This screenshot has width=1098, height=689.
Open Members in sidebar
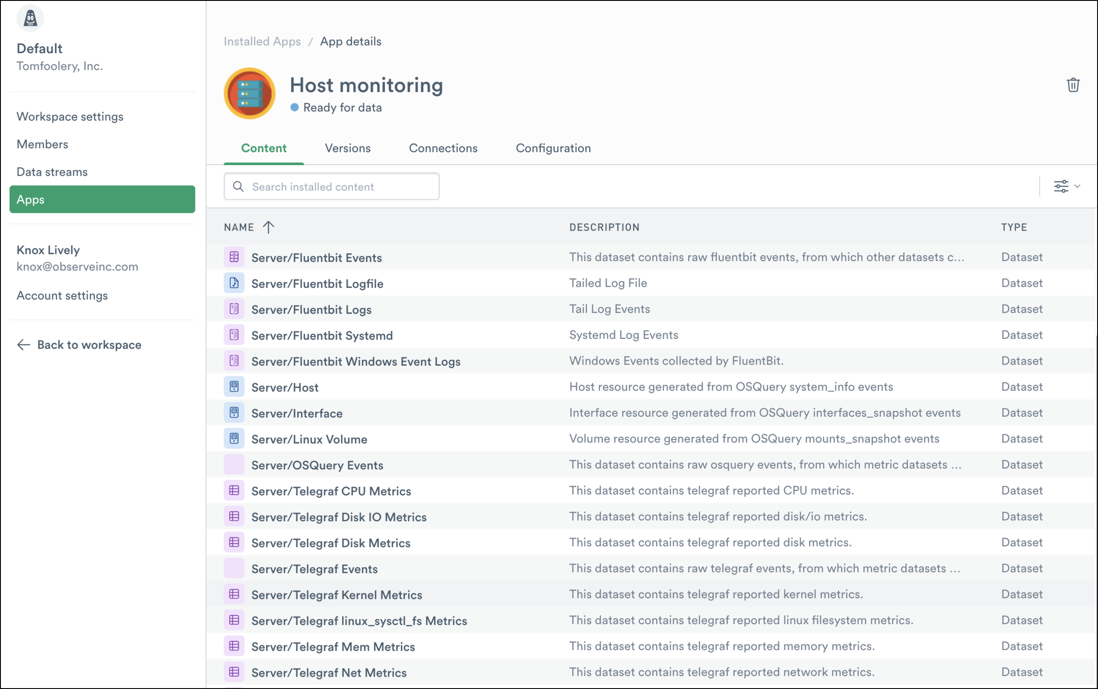click(43, 144)
